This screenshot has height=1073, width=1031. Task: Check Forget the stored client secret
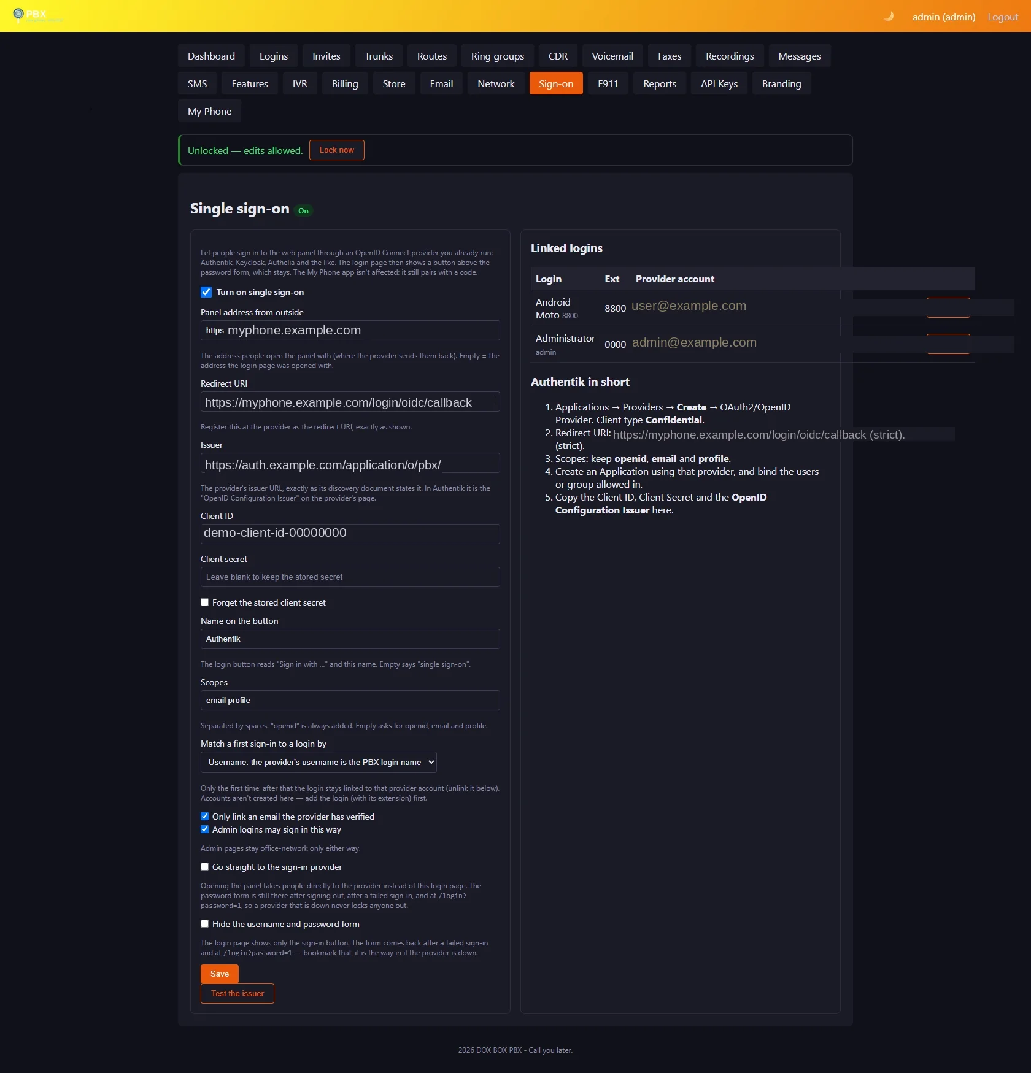(x=205, y=602)
